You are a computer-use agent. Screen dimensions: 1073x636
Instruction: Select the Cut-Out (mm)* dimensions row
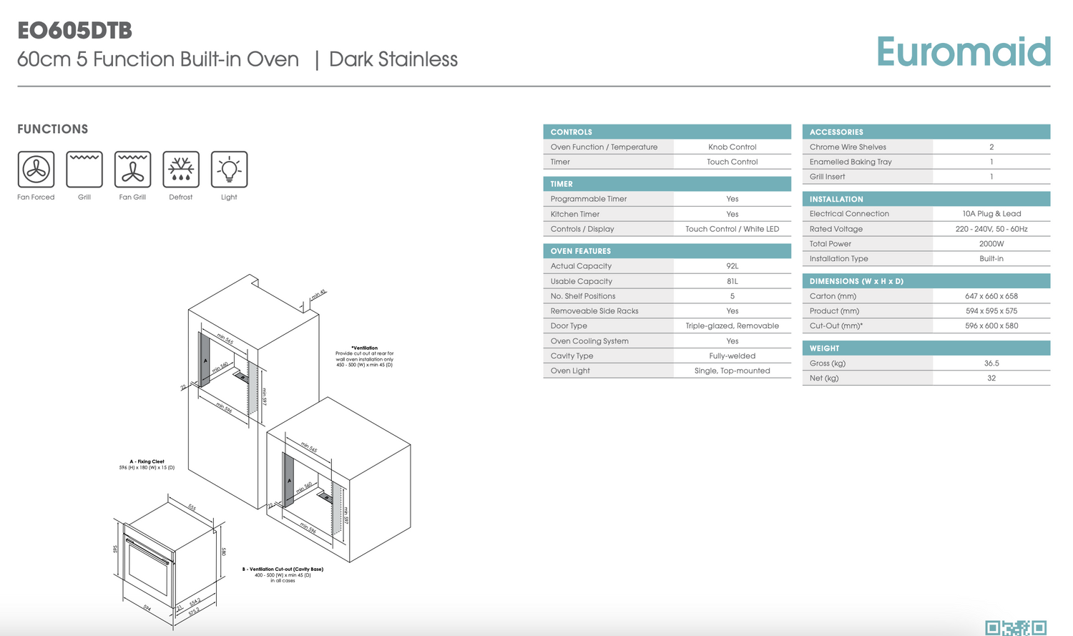coord(926,326)
